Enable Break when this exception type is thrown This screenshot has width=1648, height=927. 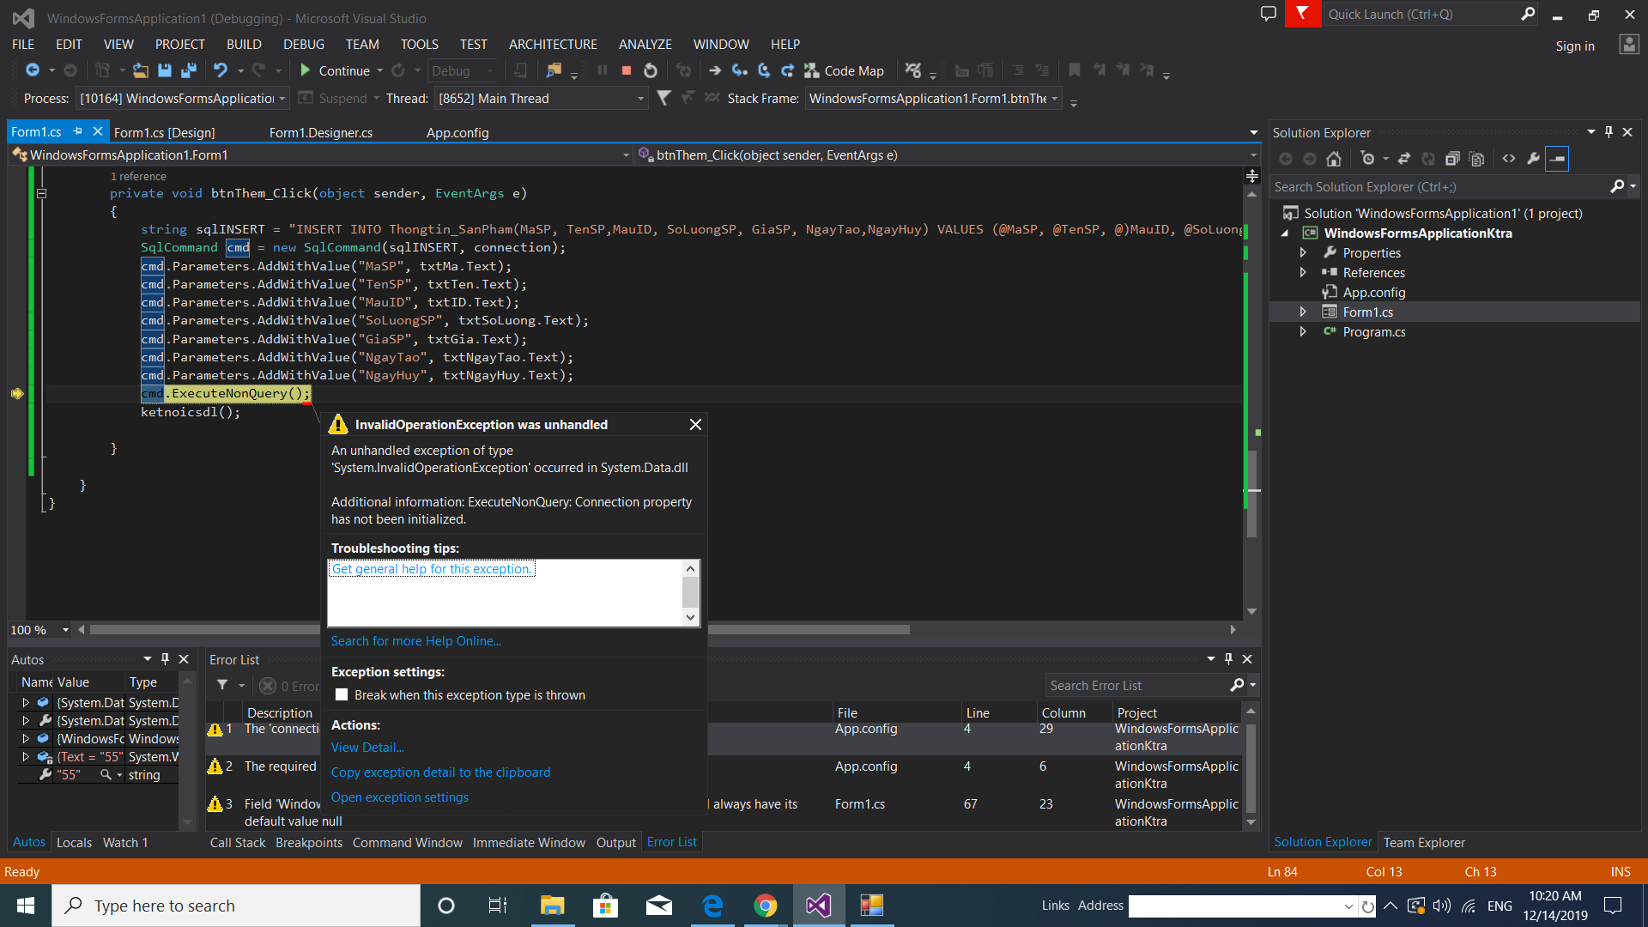342,695
